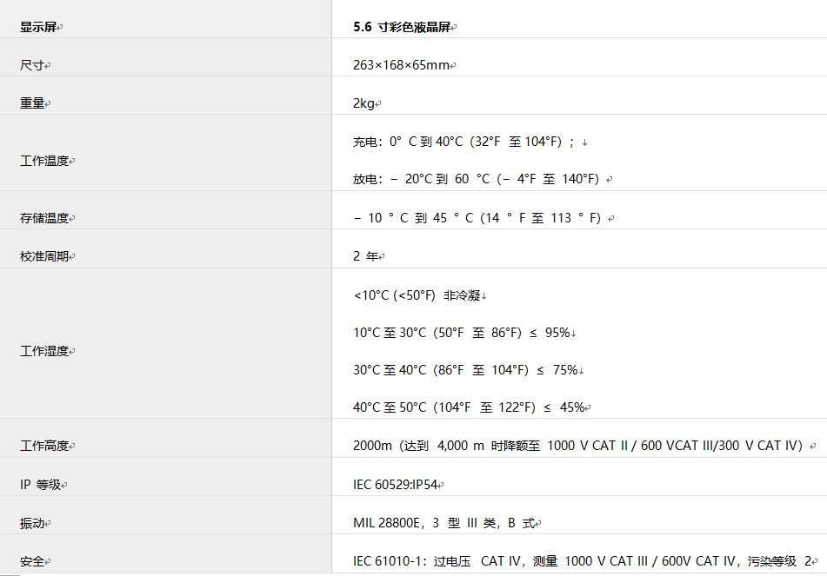Click the 显示屏 row label
Image resolution: width=827 pixels, height=576 pixels.
tap(35, 26)
